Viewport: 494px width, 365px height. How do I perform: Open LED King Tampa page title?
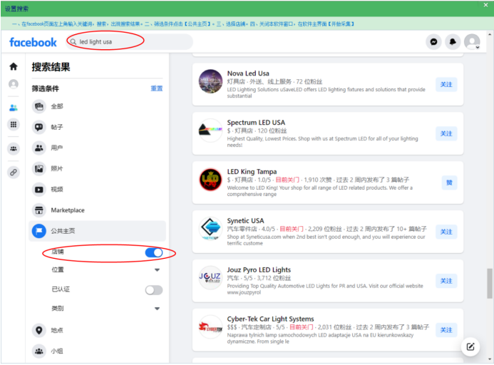point(252,172)
